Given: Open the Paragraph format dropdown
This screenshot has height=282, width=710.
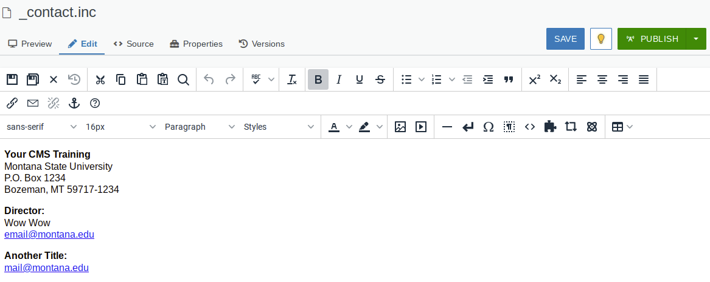Looking at the screenshot, I should [200, 127].
